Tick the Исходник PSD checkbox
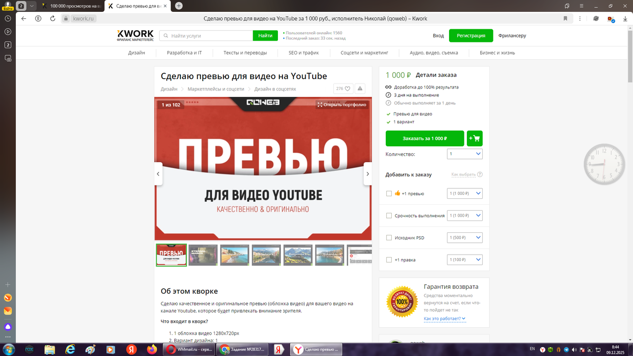This screenshot has width=633, height=356. coord(389,238)
